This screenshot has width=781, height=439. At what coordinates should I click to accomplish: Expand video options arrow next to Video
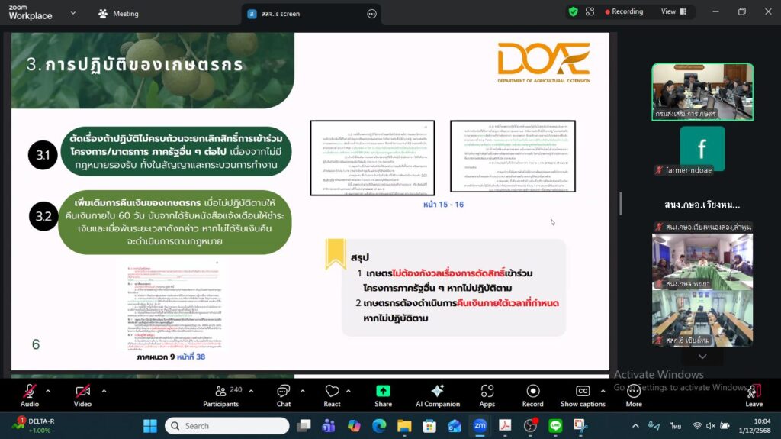(104, 391)
